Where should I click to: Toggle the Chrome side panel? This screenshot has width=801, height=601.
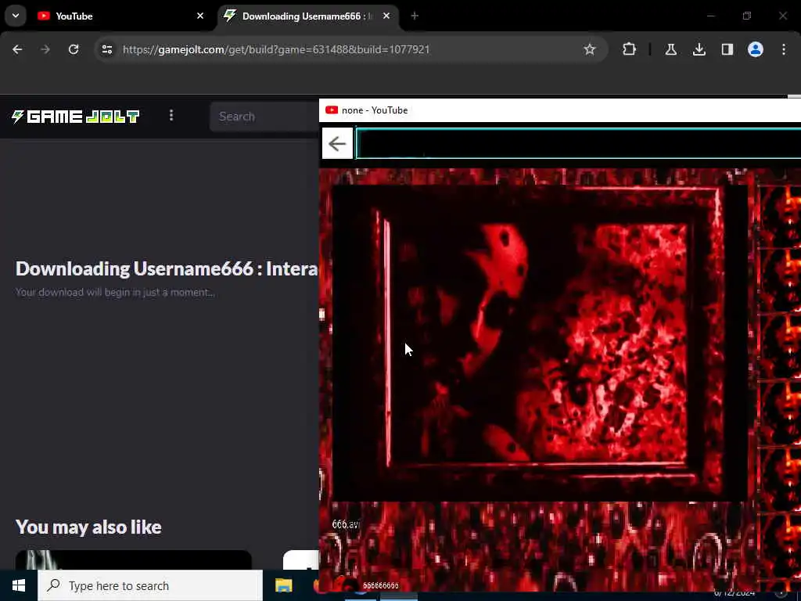(727, 49)
